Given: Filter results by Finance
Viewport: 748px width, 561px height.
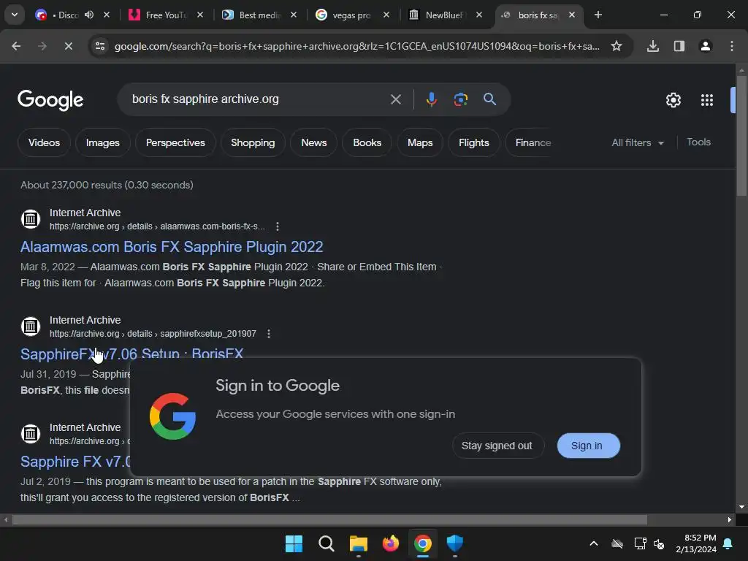Looking at the screenshot, I should point(533,142).
